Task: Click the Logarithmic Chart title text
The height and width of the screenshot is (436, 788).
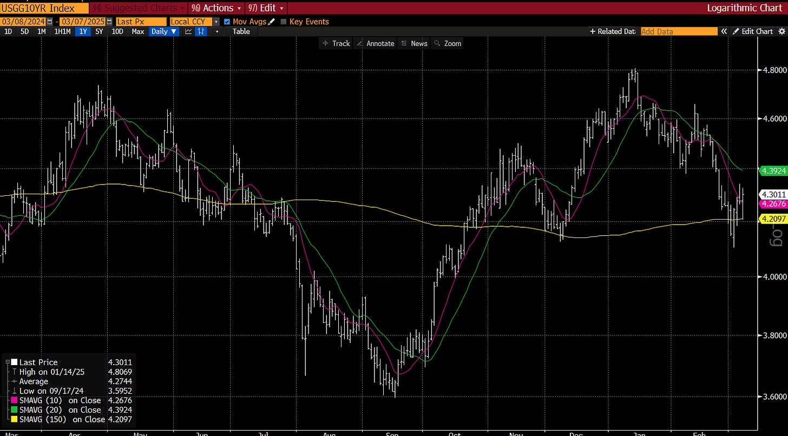Action: (745, 8)
